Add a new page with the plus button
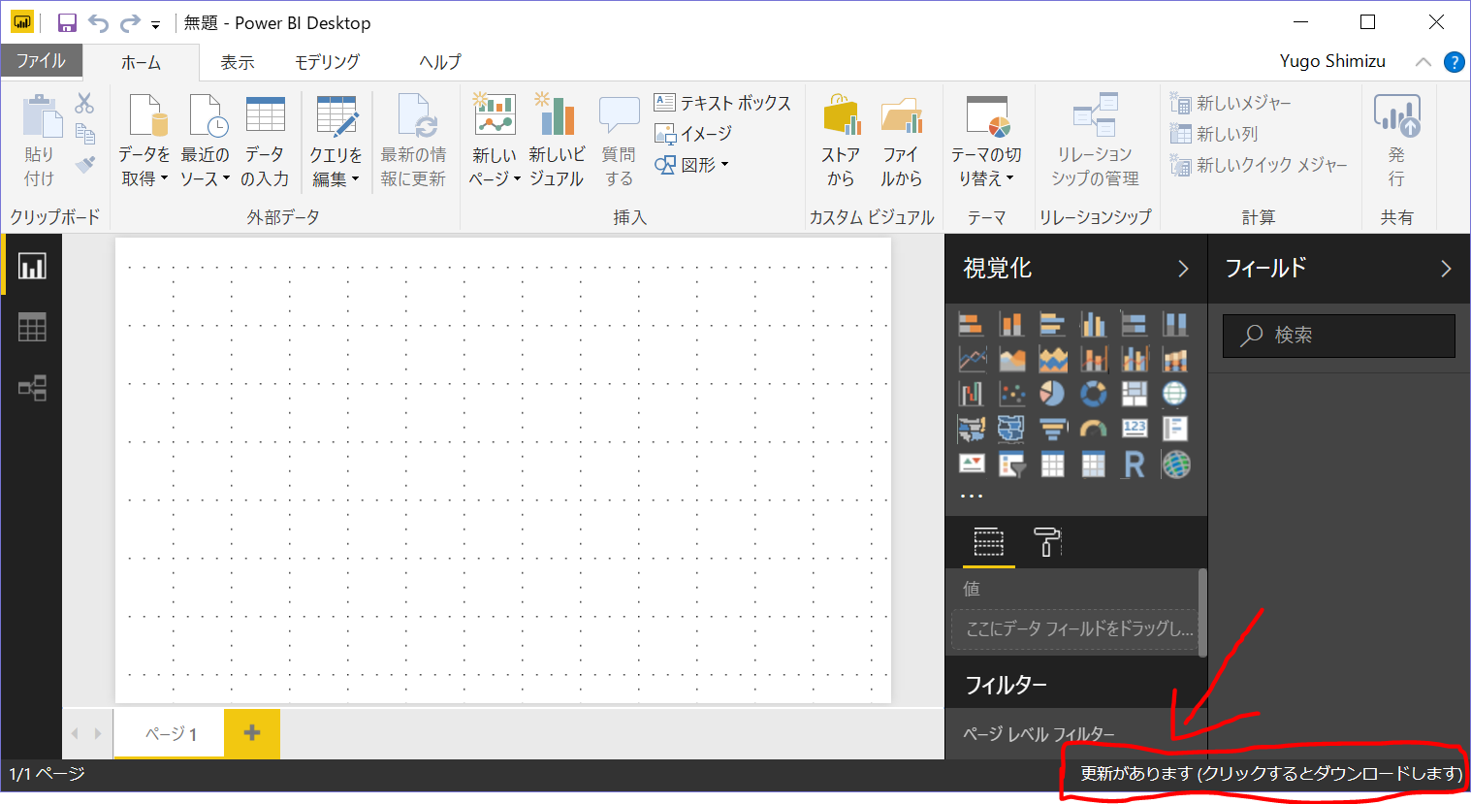The image size is (1471, 804). (x=252, y=733)
